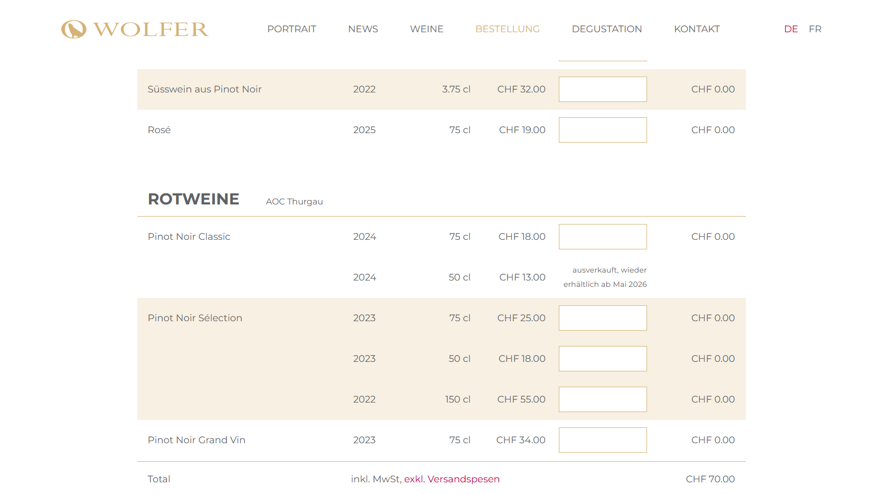Click the ROTWEINE section heading
Viewport: 880px width, 495px height.
(193, 199)
